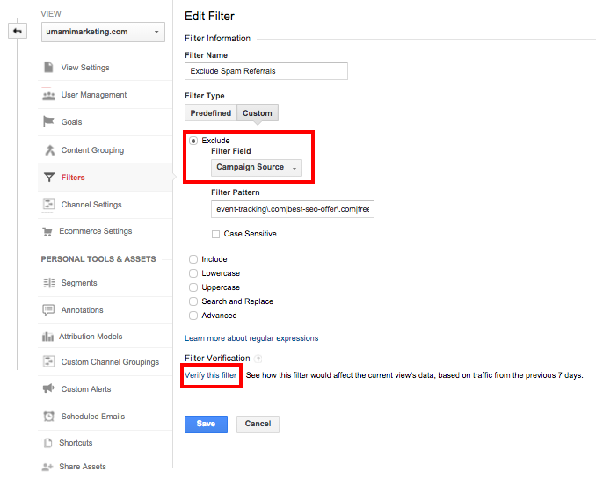Expand the Campaign Source filter field dropdown
Viewport: 596px width, 479px height.
pyautogui.click(x=256, y=168)
